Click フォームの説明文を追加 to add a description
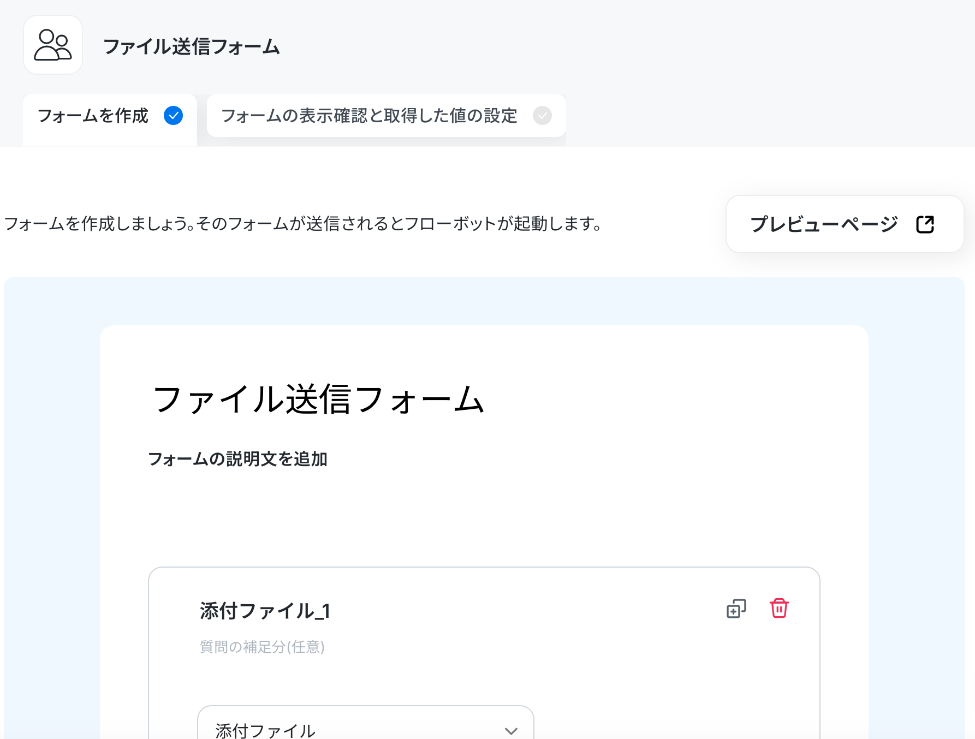 (x=237, y=459)
